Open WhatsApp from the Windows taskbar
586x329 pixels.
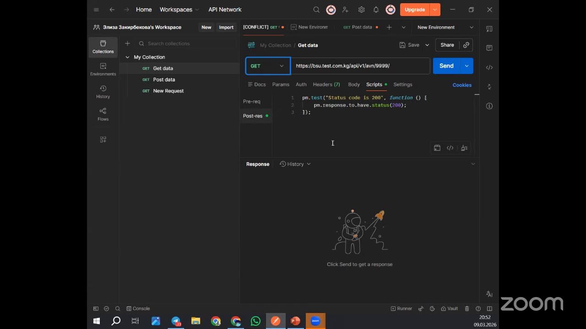pyautogui.click(x=255, y=321)
